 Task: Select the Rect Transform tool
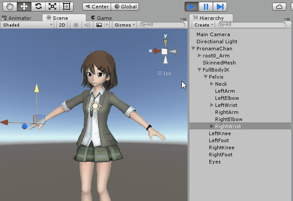pyautogui.click(x=66, y=7)
